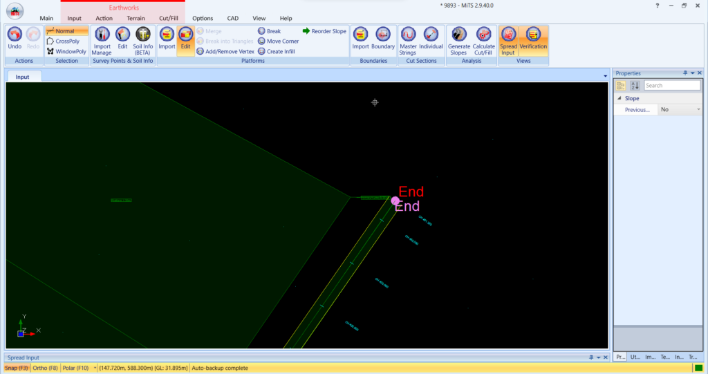The image size is (708, 374).
Task: Open the Terrain ribbon tab
Action: coord(136,18)
